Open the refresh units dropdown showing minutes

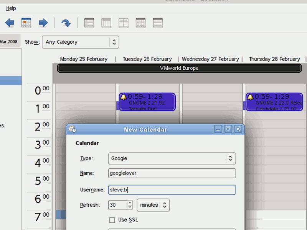(153, 205)
